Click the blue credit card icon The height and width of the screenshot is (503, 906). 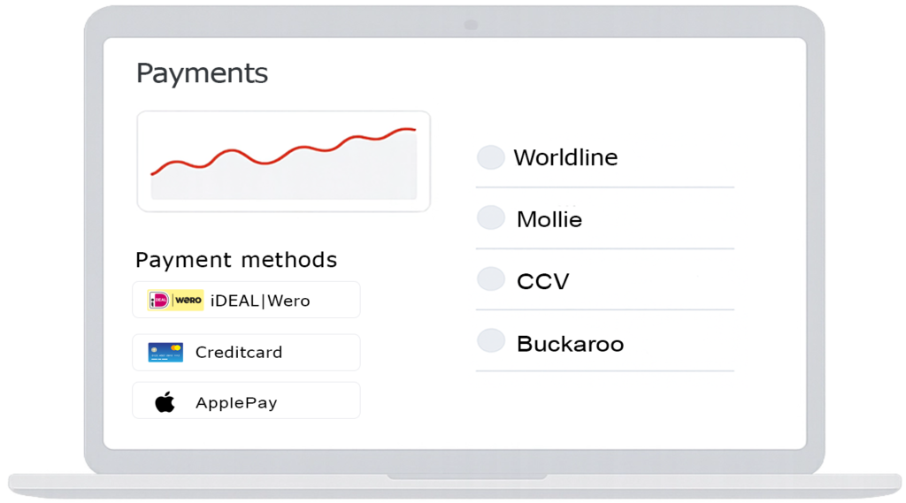point(165,352)
